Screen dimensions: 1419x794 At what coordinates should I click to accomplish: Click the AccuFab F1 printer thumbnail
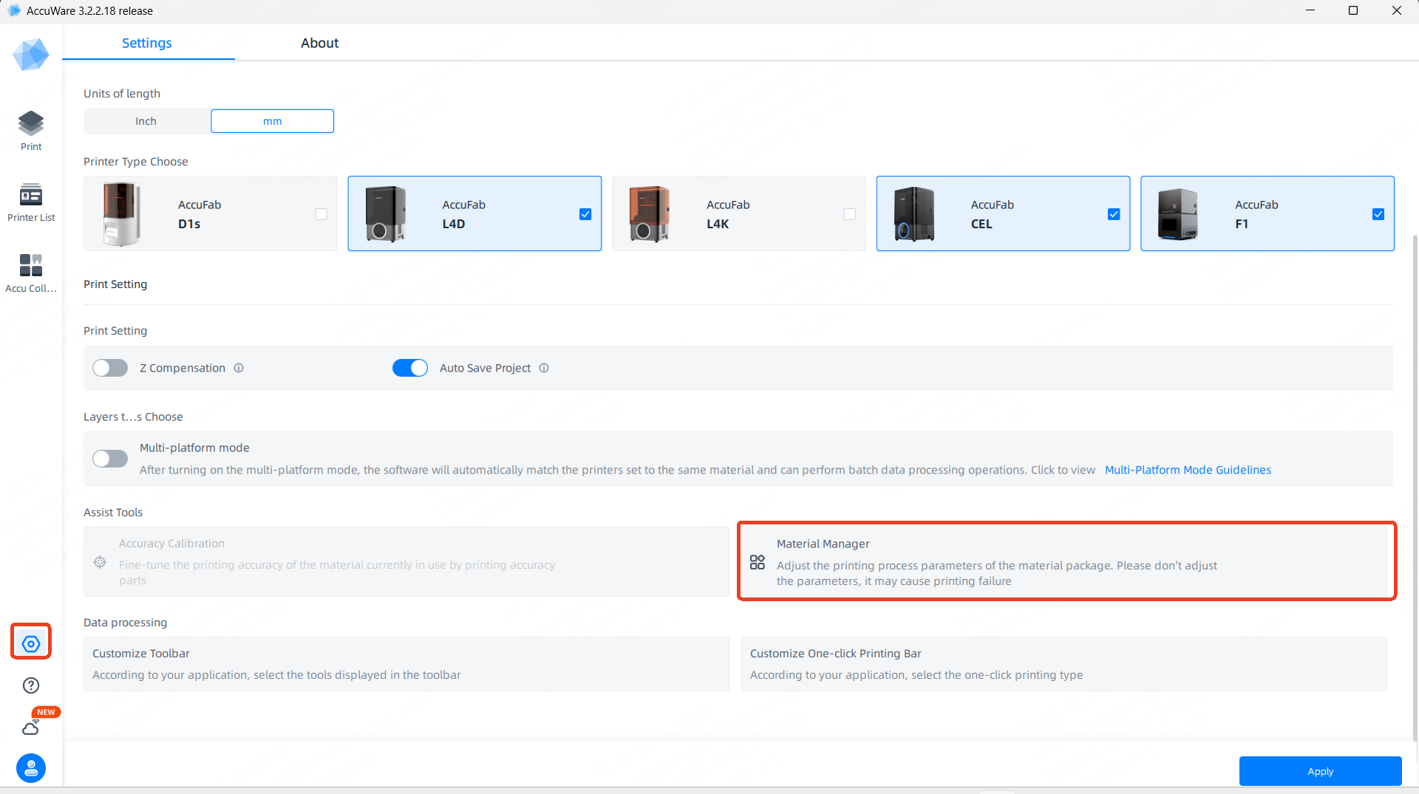pos(1178,214)
